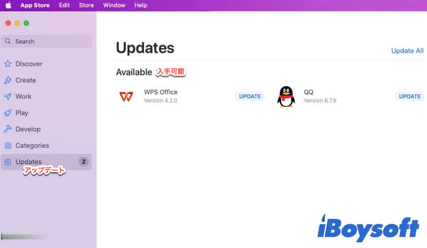Screen dimensions: 427x248
Task: Select the Categories section label
Action: click(32, 146)
